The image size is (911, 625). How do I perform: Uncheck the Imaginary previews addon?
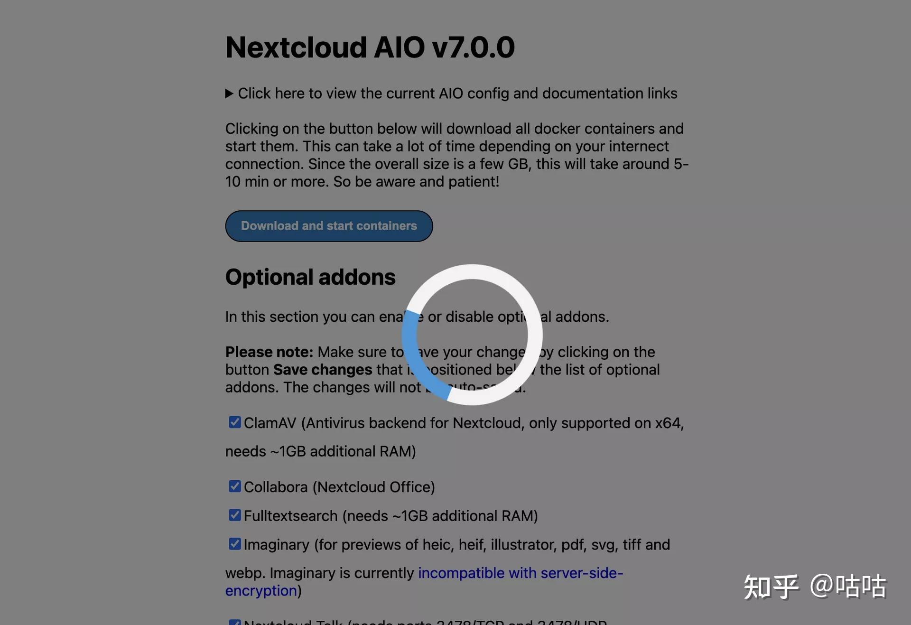coord(234,544)
